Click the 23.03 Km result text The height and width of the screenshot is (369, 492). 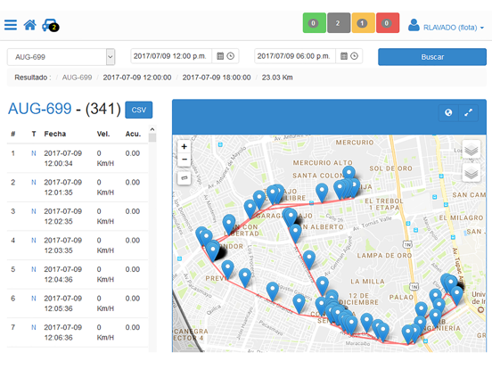277,78
